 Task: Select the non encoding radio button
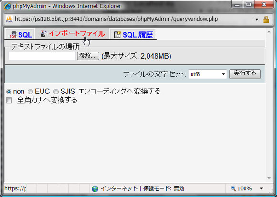click(9, 92)
